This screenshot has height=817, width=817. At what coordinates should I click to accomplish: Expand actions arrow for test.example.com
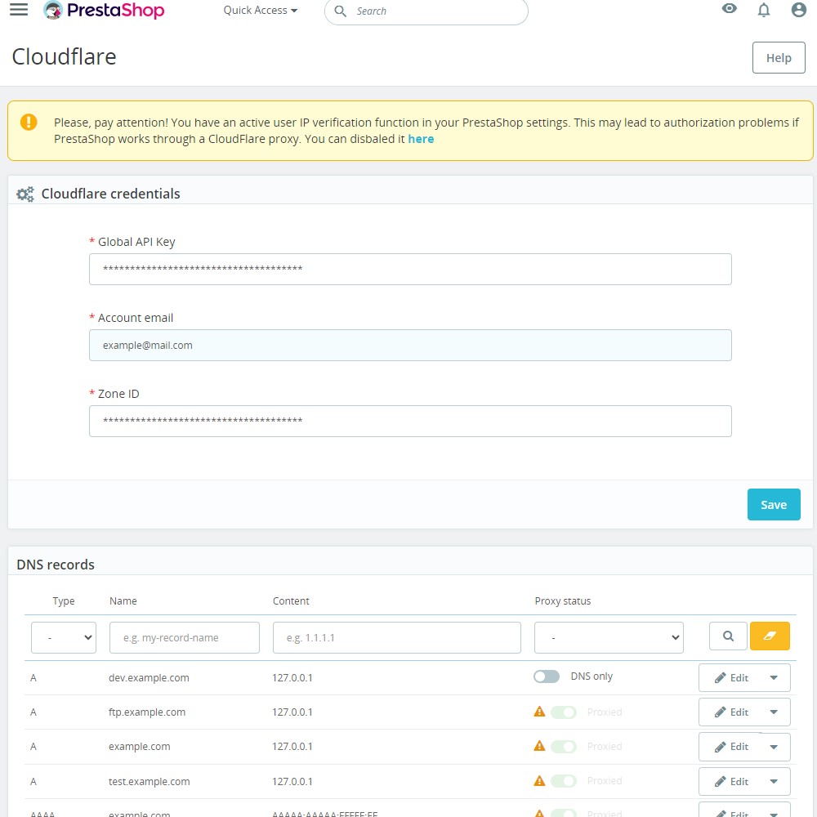click(x=773, y=781)
